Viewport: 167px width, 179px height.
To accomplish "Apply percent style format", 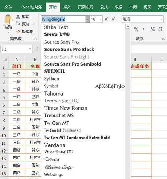I will [136, 29].
